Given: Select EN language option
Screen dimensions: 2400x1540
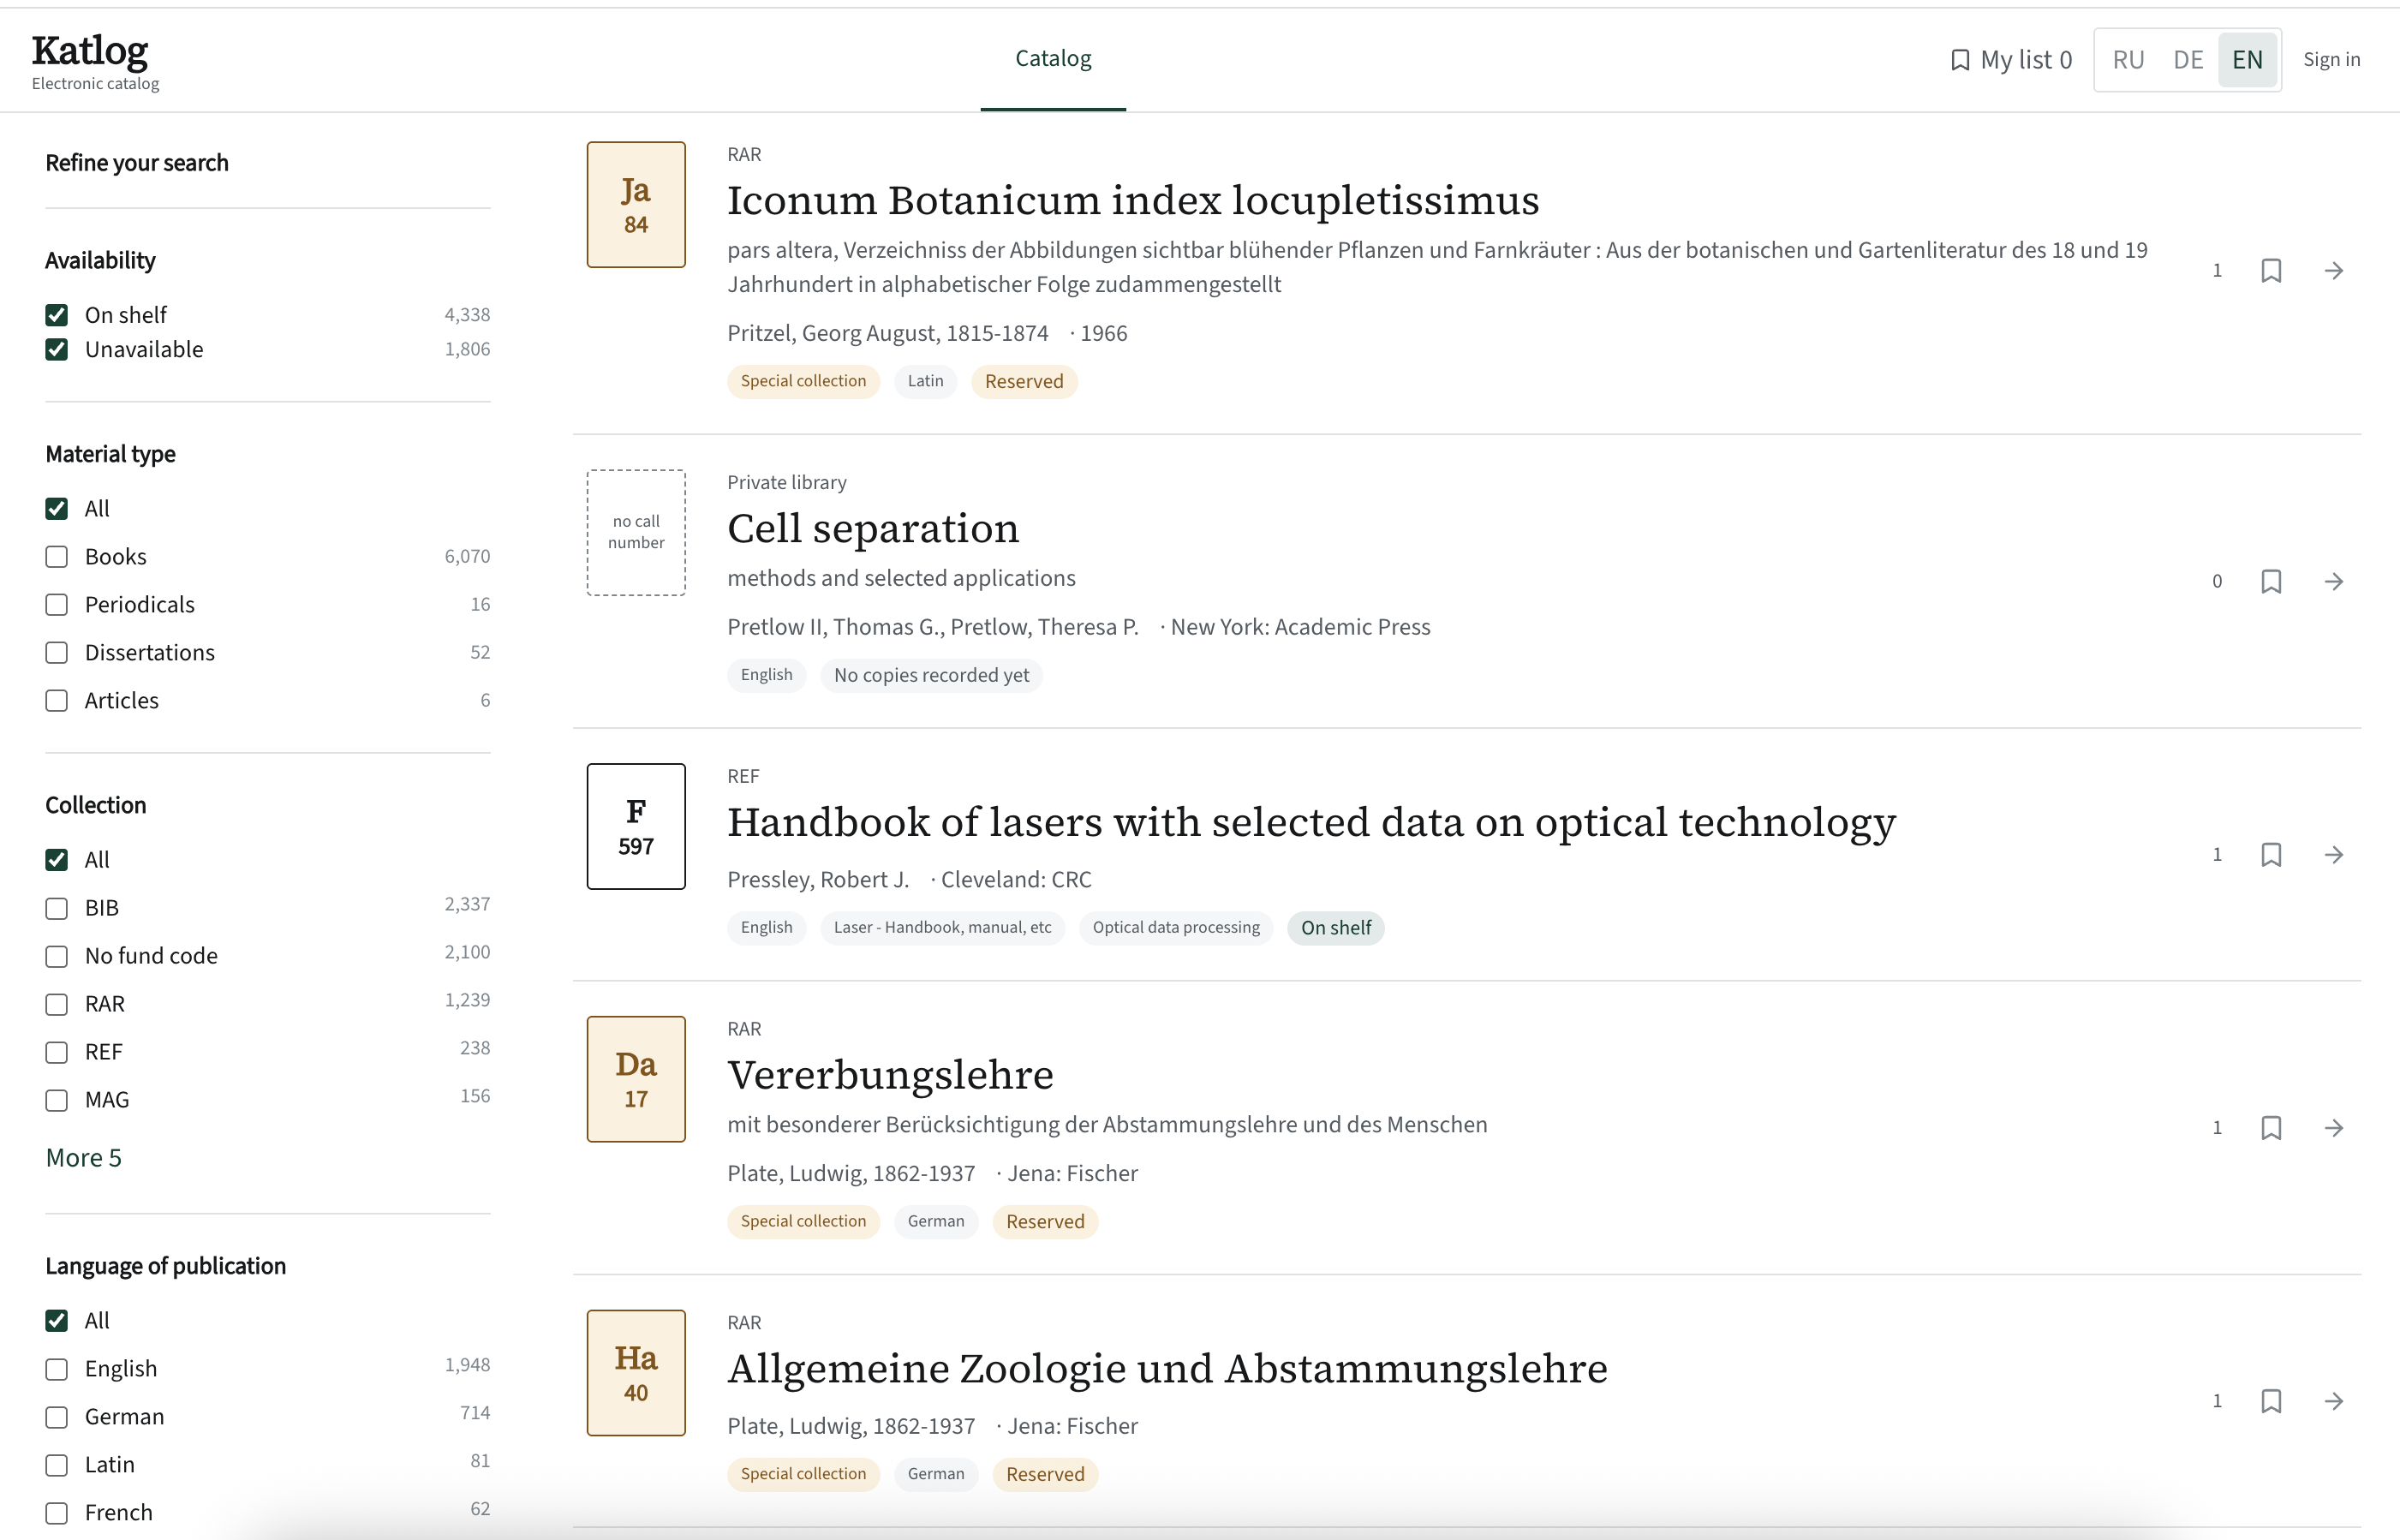Looking at the screenshot, I should tap(2247, 60).
